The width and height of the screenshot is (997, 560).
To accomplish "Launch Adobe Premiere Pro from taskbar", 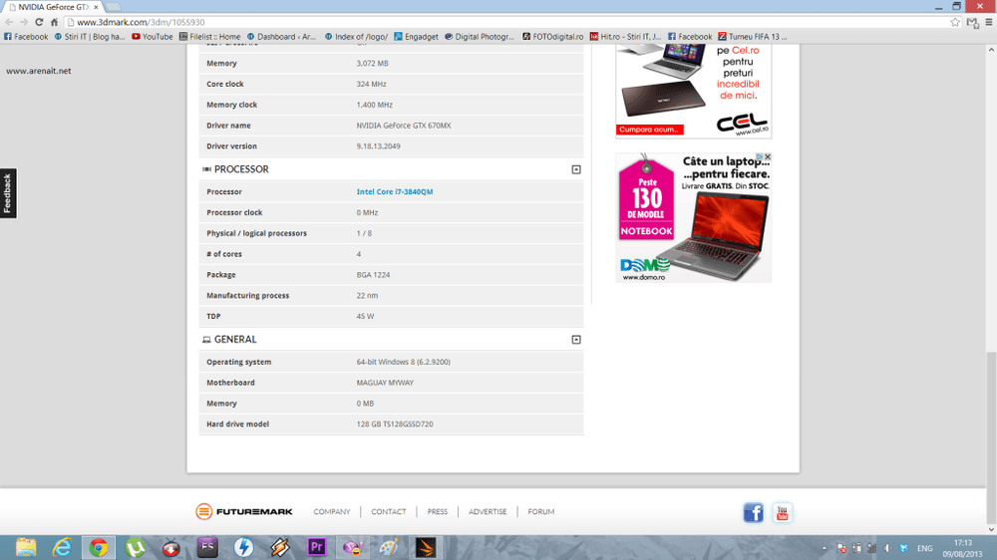I will [x=316, y=547].
